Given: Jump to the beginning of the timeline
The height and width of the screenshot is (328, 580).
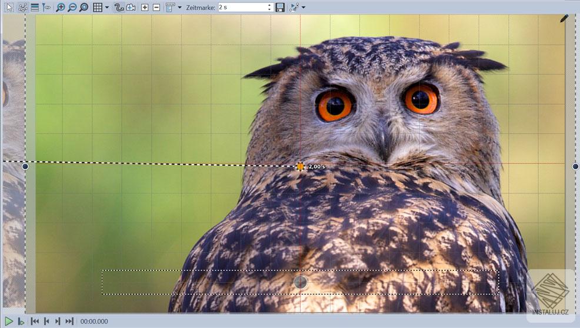Looking at the screenshot, I should coord(35,322).
